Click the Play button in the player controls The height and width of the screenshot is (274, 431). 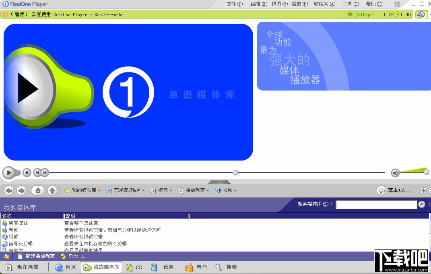coord(9,173)
